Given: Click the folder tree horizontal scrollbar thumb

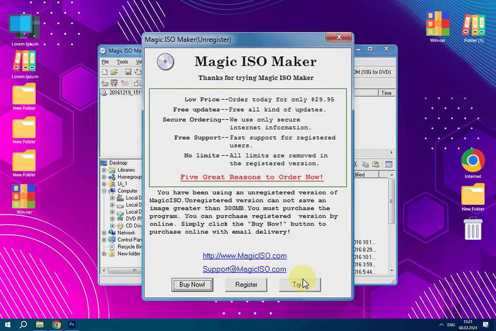Looking at the screenshot, I should [125, 270].
